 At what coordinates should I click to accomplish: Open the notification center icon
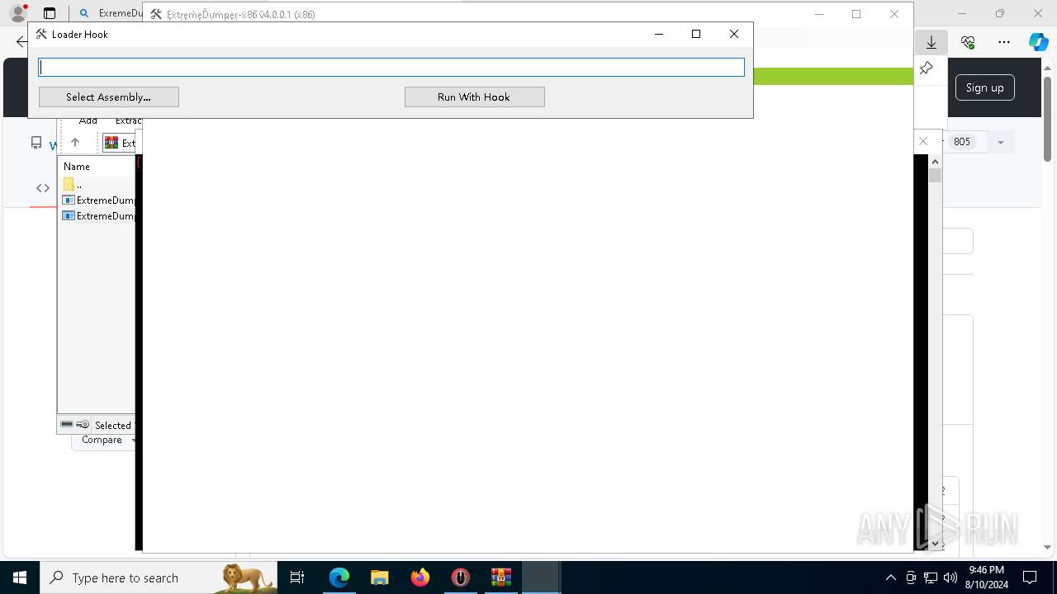tap(1030, 577)
